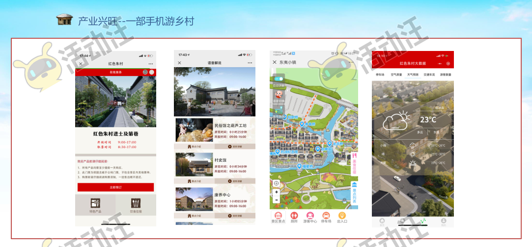The width and height of the screenshot is (532, 247).
Task: Open the 景点列表 attractions list side panel
Action: tap(354, 192)
